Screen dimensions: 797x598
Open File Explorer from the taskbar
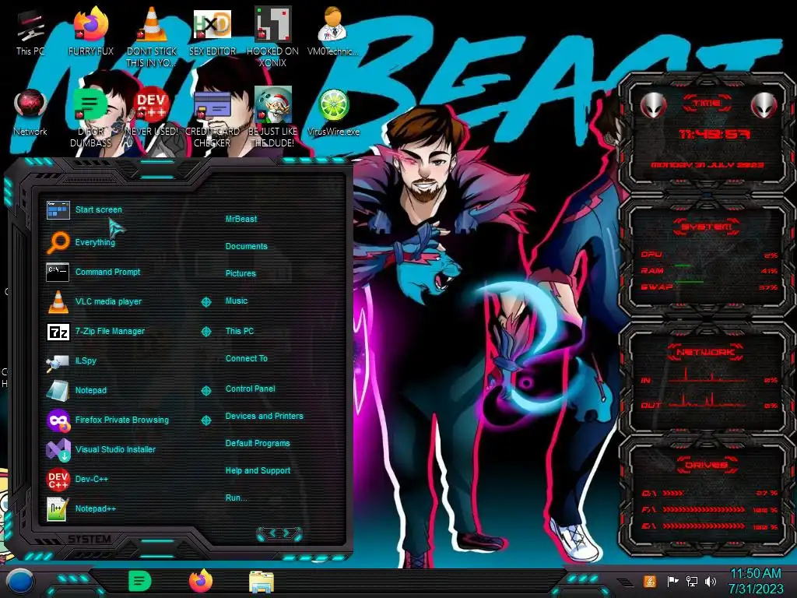[x=262, y=582]
